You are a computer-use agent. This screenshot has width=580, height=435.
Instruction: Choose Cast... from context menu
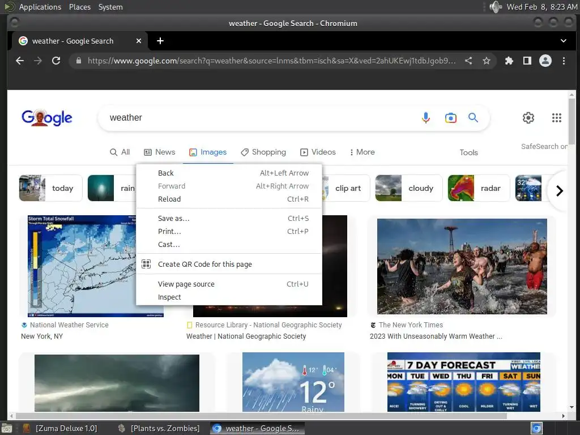pyautogui.click(x=229, y=245)
